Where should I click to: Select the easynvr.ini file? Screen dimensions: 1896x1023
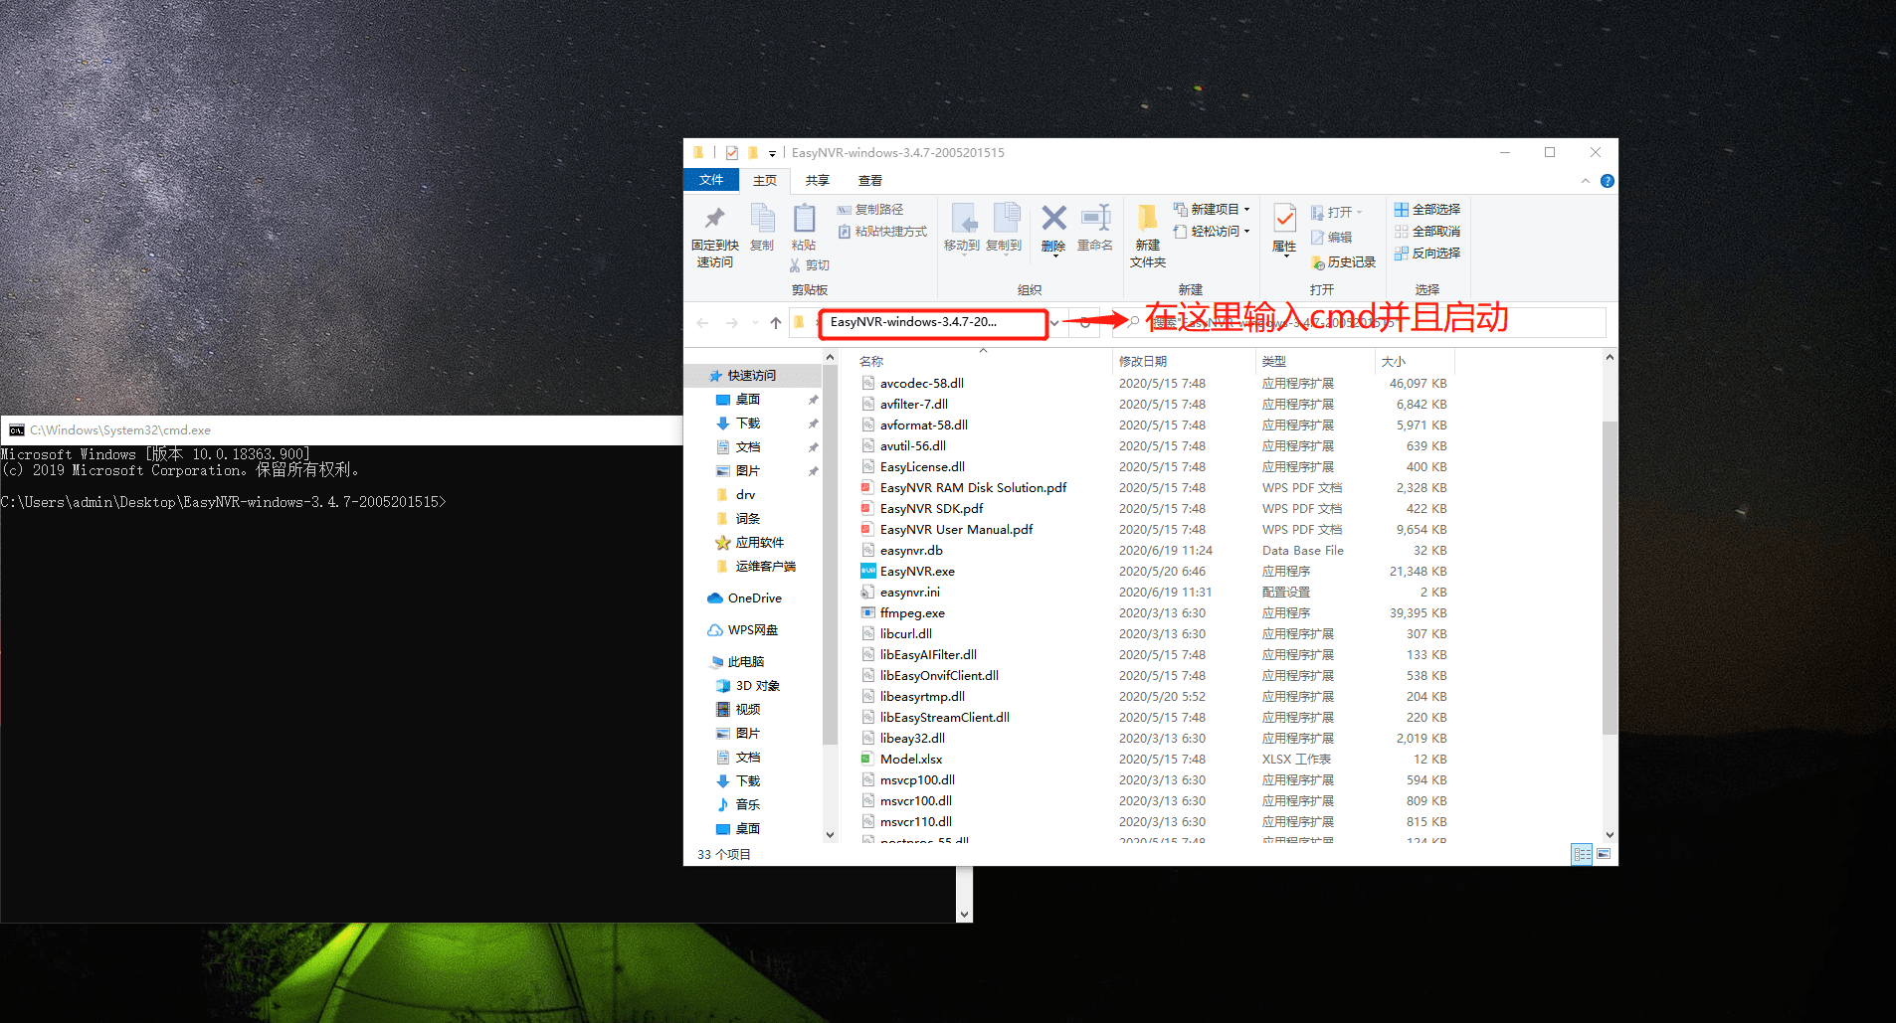pos(909,593)
